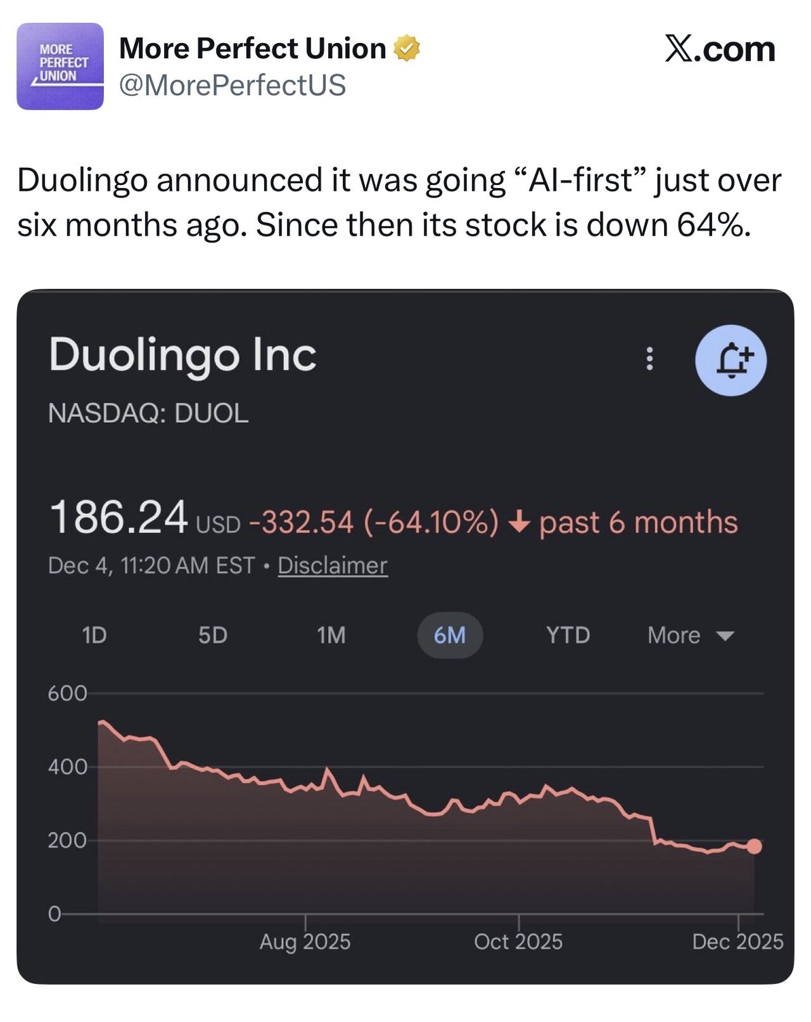Click the Duolingo Inc title
The width and height of the screenshot is (811, 1022).
pyautogui.click(x=182, y=355)
